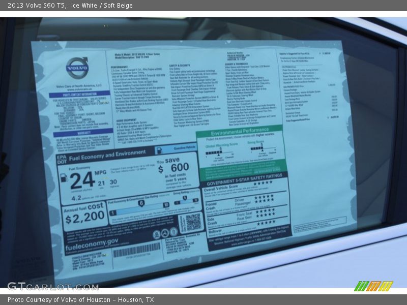Click the fueleconomy.gov web address

[x=92, y=244]
